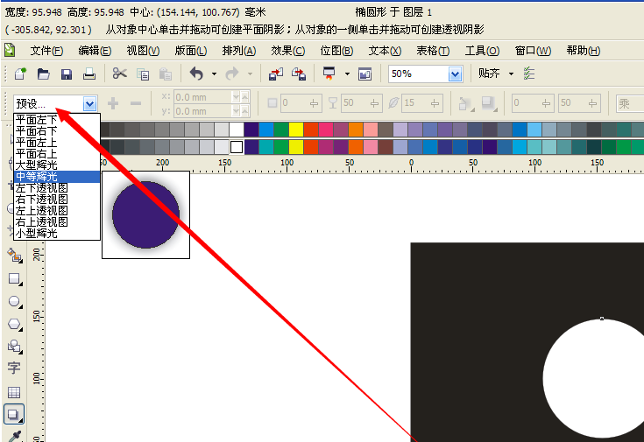Choose 右上透视图 preset from the list
Image resolution: width=644 pixels, height=442 pixels.
coord(57,222)
